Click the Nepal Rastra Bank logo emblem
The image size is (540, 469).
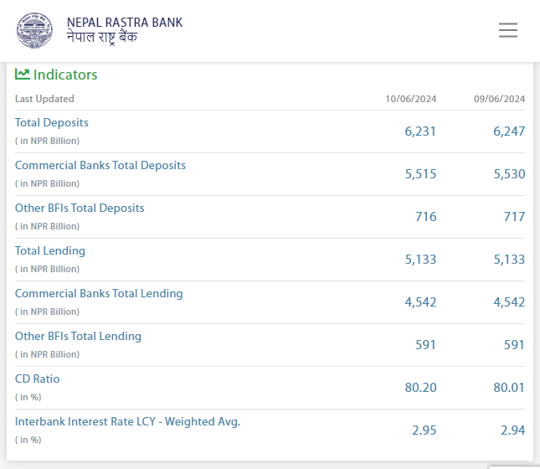34,30
